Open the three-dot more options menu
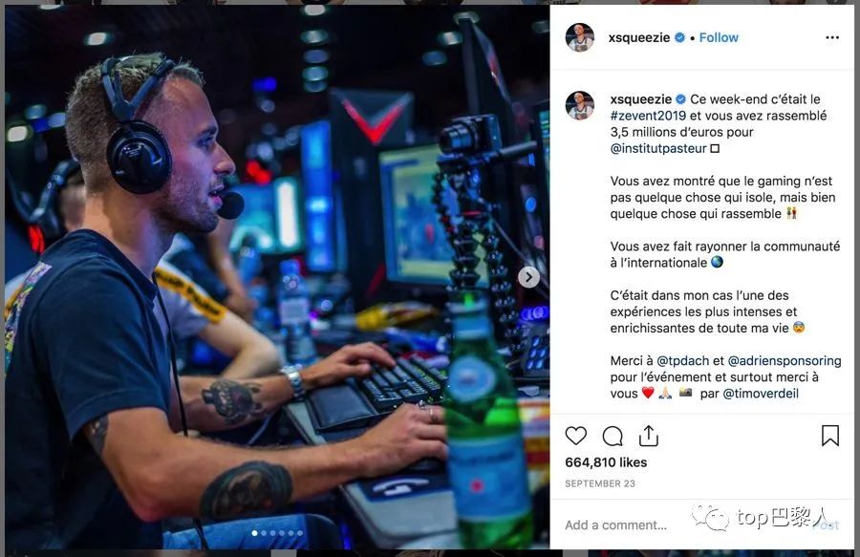 pyautogui.click(x=832, y=37)
